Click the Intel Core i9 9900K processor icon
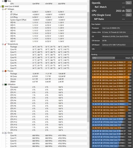Screen dimensions: 133x148 click(x=3, y=6)
